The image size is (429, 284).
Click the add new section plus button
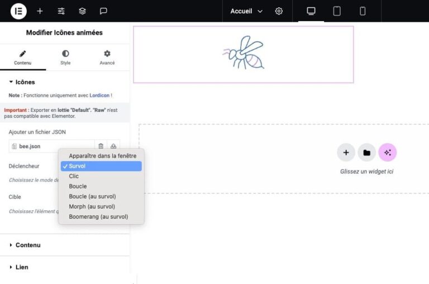pyautogui.click(x=346, y=152)
